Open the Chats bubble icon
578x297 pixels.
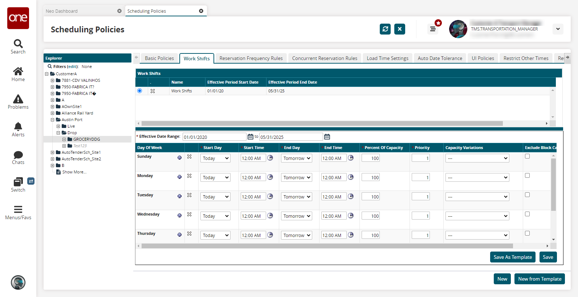[x=18, y=155]
